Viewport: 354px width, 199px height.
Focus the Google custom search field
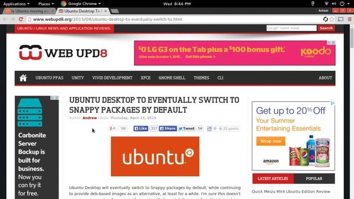(291, 28)
